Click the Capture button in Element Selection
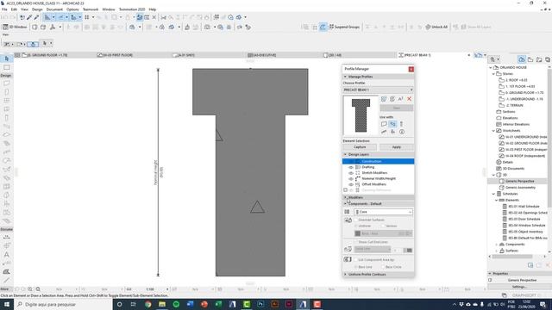Image resolution: width=552 pixels, height=310 pixels. (x=360, y=147)
